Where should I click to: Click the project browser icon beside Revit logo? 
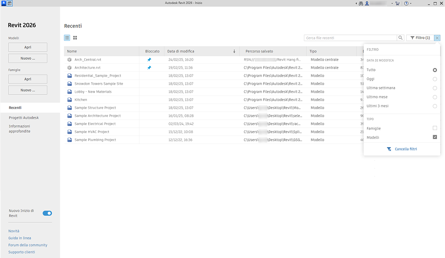tap(10, 4)
